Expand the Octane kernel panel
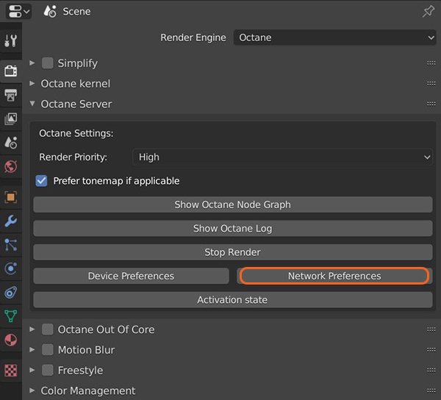Image resolution: width=441 pixels, height=400 pixels. pos(32,84)
